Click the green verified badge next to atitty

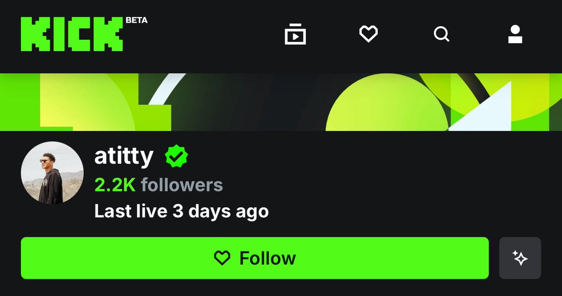(x=176, y=157)
